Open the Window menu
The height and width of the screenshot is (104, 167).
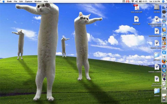click(x=38, y=1)
